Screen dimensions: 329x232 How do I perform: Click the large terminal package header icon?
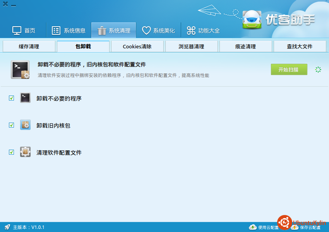click(x=20, y=70)
